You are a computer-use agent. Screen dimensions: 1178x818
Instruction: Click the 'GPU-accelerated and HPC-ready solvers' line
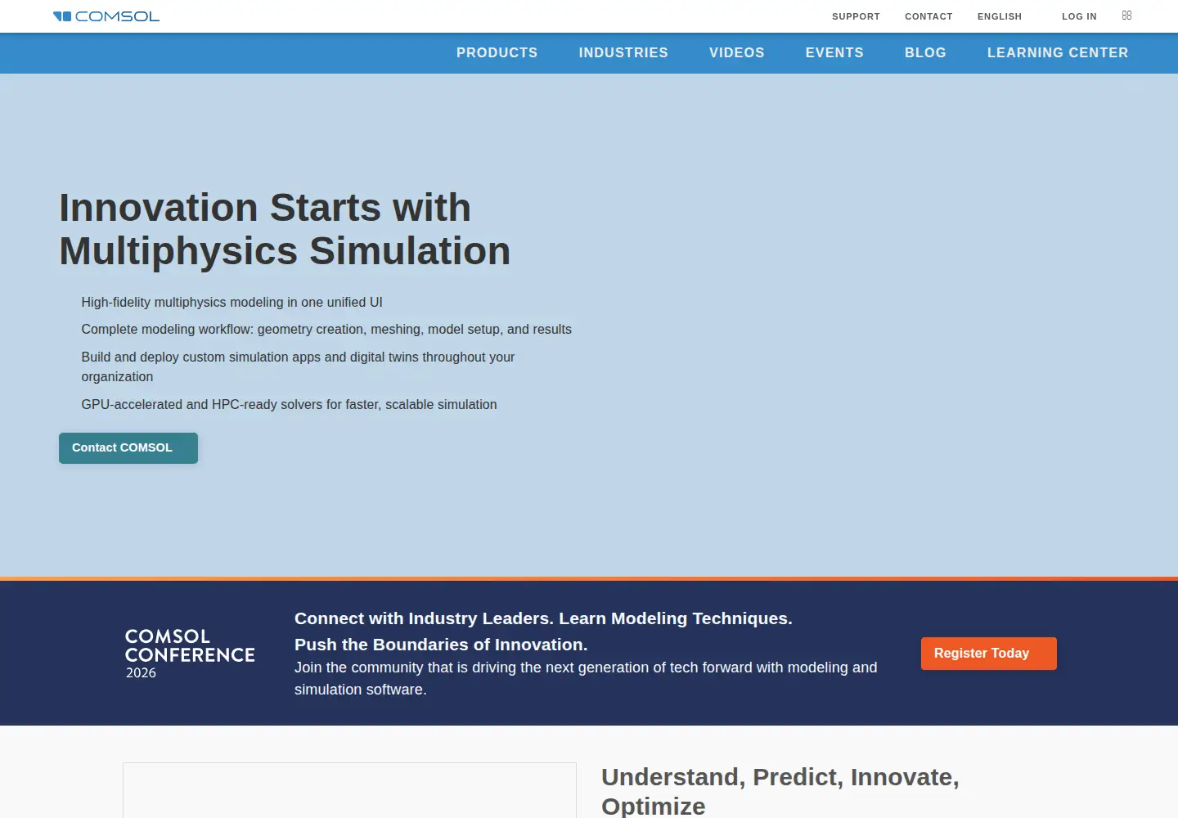pos(289,405)
